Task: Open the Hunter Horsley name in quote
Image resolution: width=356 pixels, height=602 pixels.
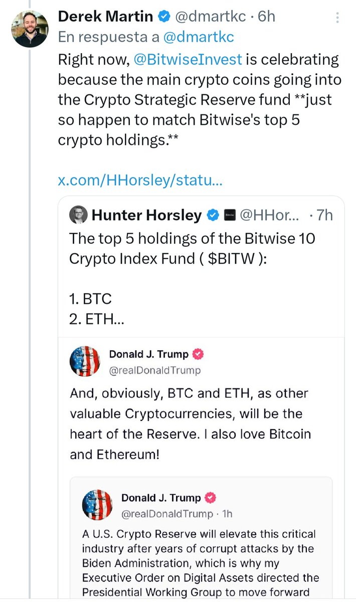Action: tap(146, 216)
